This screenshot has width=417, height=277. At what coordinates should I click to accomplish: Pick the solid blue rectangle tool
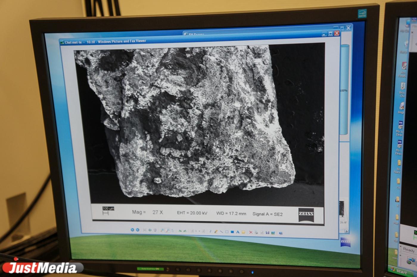[232, 232]
